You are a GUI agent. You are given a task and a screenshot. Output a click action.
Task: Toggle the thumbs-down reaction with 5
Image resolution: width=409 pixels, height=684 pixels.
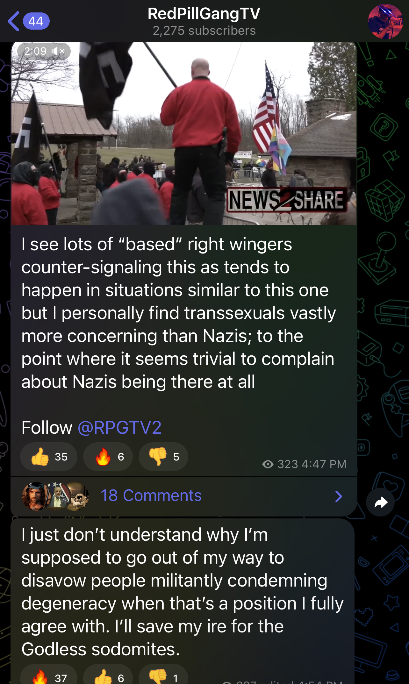coord(163,457)
